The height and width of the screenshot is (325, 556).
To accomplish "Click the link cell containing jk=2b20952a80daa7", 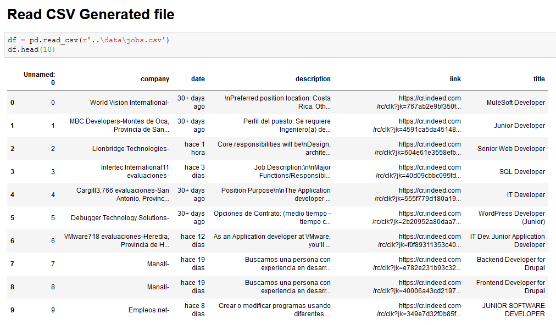I will click(x=416, y=217).
